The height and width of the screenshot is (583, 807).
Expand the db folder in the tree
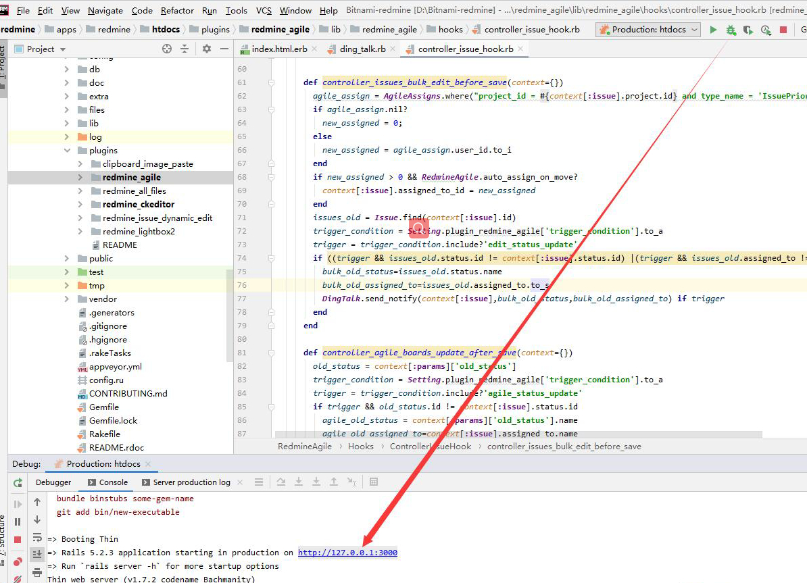click(x=67, y=70)
